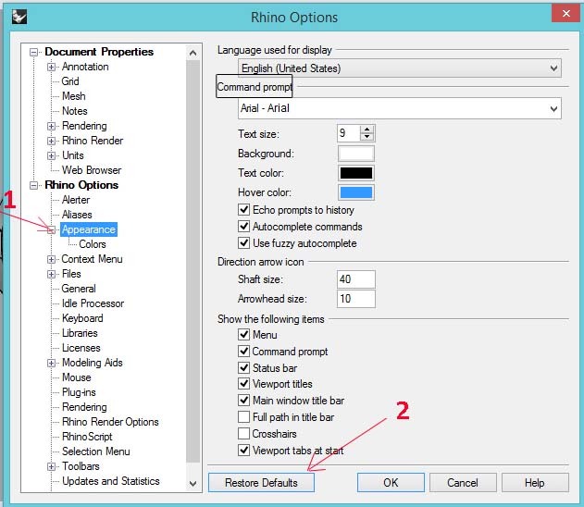Collapse the Document Properties tree node
Screen dimensions: 584x507
pyautogui.click(x=33, y=52)
